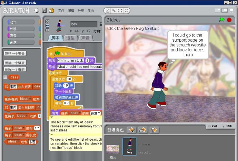The height and width of the screenshot is (161, 238).
Task: Switch to full stage view mode
Action: 225,10
